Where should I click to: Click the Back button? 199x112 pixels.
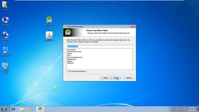coord(105,78)
